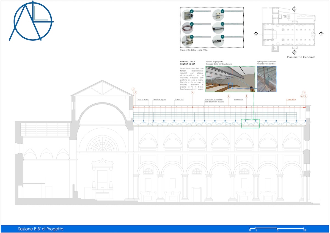Click callout number 5 near right edge
This screenshot has width=330, height=233.
point(304,92)
